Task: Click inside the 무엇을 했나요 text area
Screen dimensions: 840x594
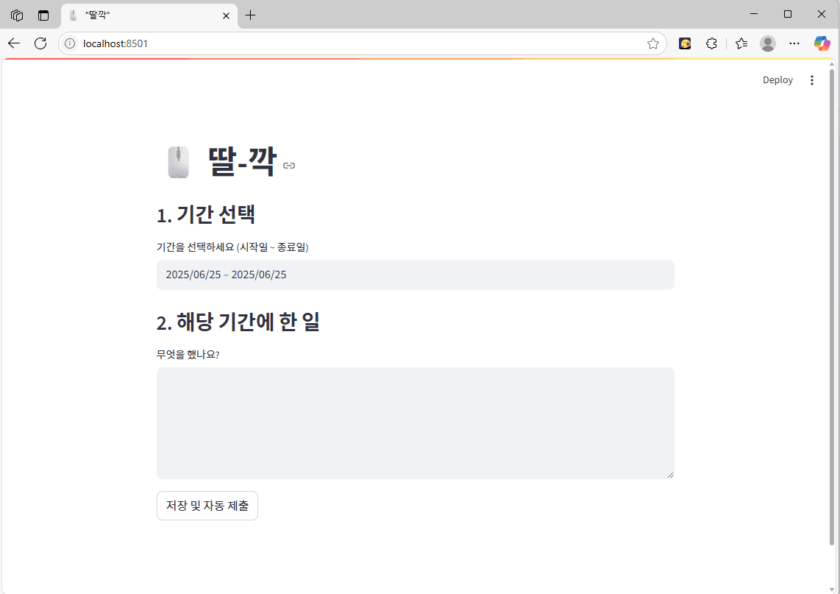Action: click(x=415, y=422)
